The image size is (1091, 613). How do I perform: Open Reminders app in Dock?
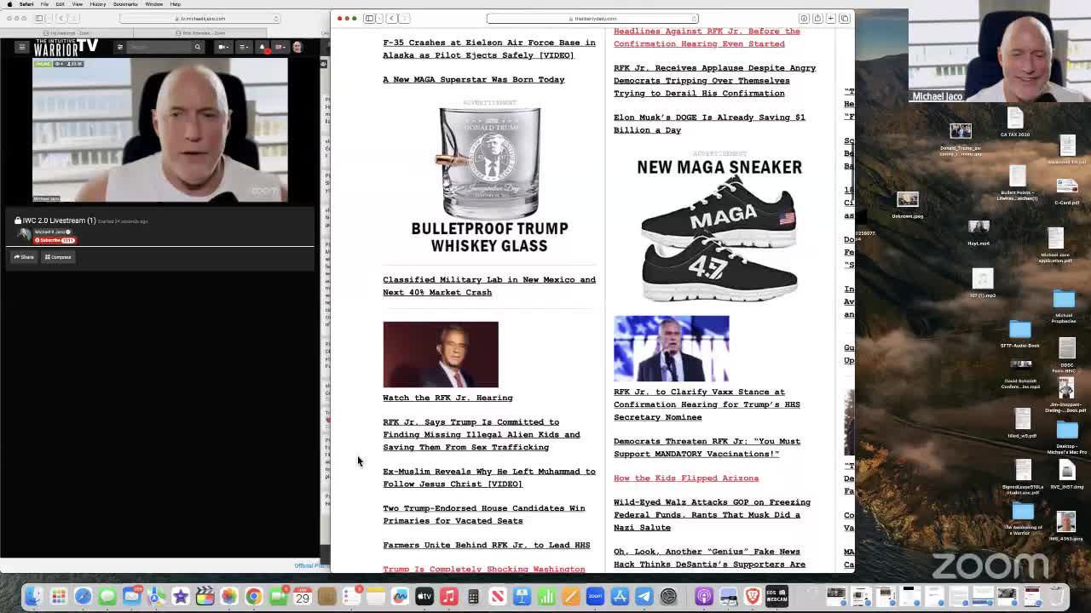351,597
